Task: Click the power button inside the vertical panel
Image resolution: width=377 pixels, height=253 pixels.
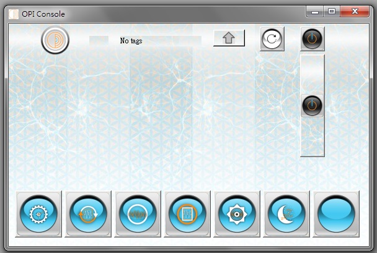Action: pos(312,105)
